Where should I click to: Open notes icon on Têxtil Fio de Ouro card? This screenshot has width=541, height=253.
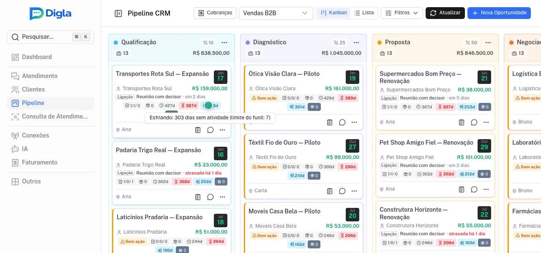coord(330,191)
